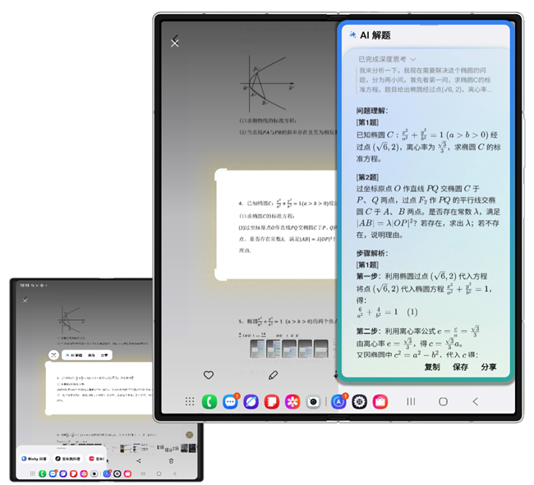The width and height of the screenshot is (534, 485).
Task: Click the [第2题] label under 问题理解
Action: pos(367,177)
